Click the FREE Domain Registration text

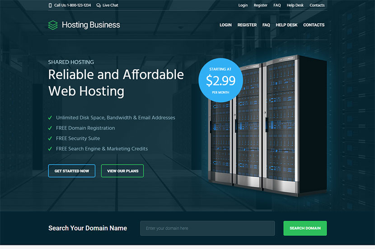pos(85,128)
